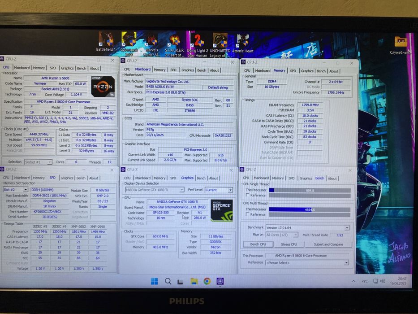The width and height of the screenshot is (418, 314).
Task: Open volume control in system tray
Action: click(x=383, y=281)
